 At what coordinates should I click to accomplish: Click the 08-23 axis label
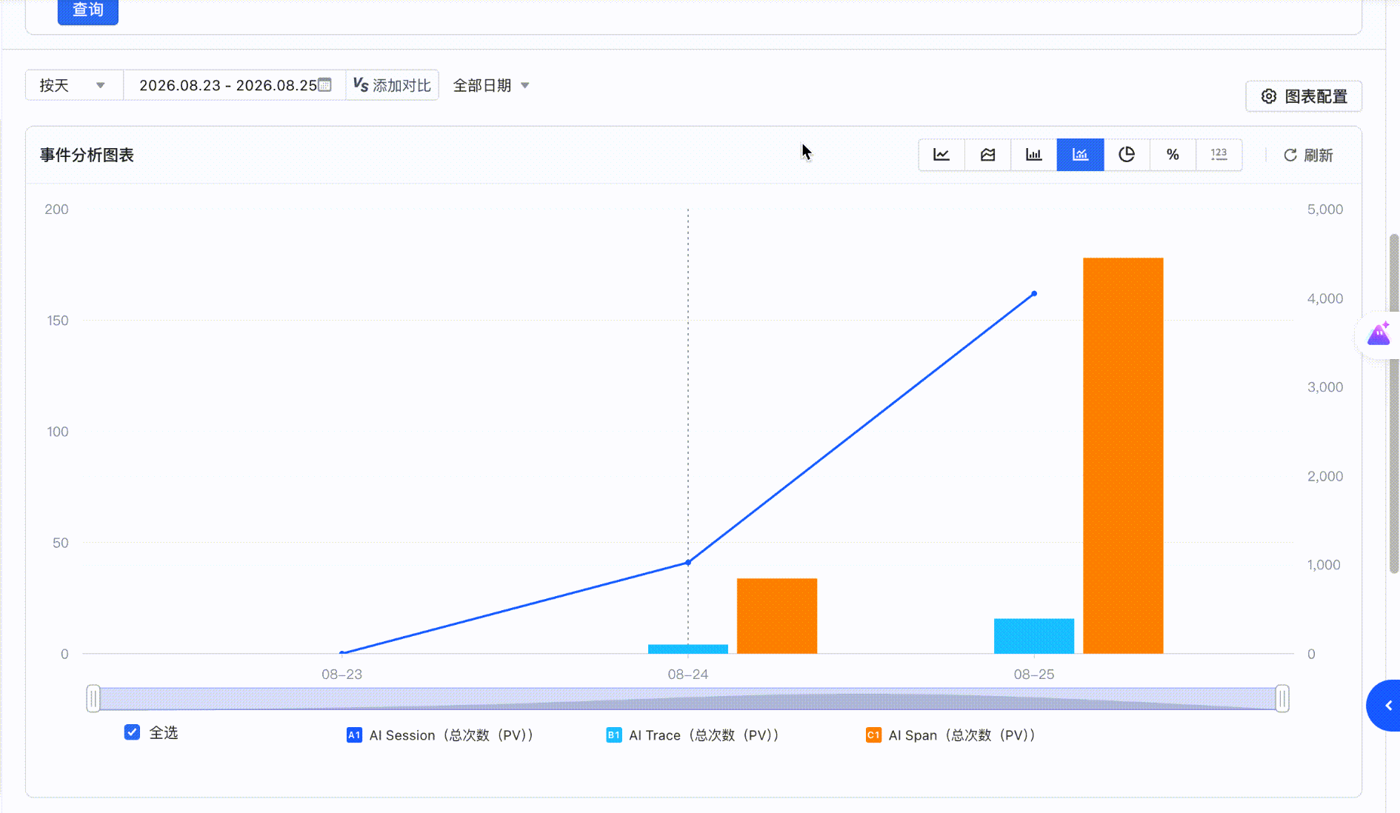[341, 675]
